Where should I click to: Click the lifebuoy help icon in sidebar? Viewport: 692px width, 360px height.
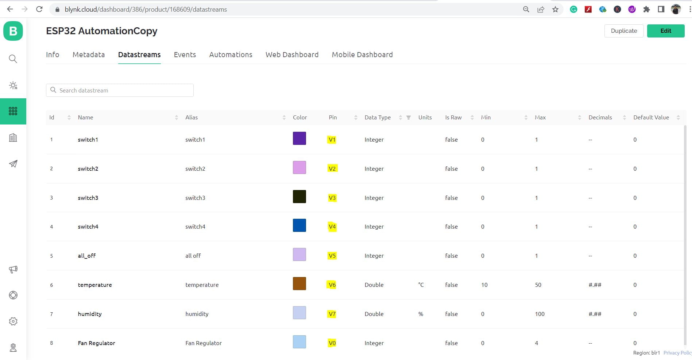[13, 295]
